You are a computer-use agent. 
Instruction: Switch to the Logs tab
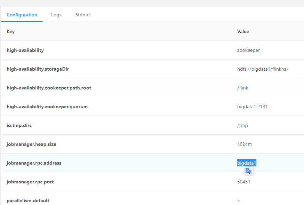coord(56,15)
